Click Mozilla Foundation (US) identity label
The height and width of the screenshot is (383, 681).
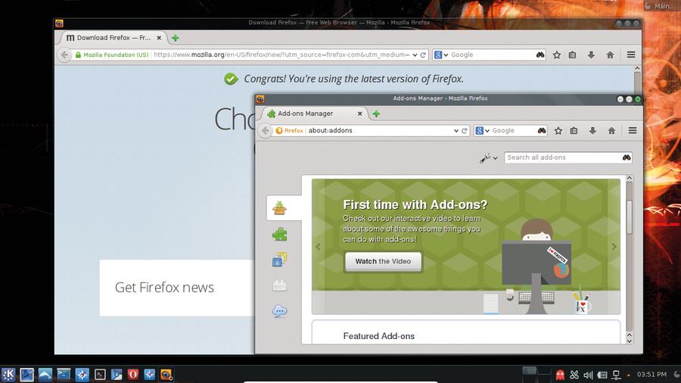tap(112, 54)
